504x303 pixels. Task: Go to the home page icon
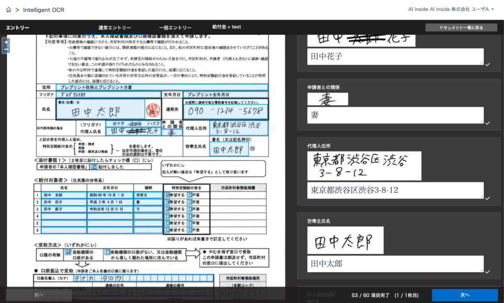click(9, 10)
